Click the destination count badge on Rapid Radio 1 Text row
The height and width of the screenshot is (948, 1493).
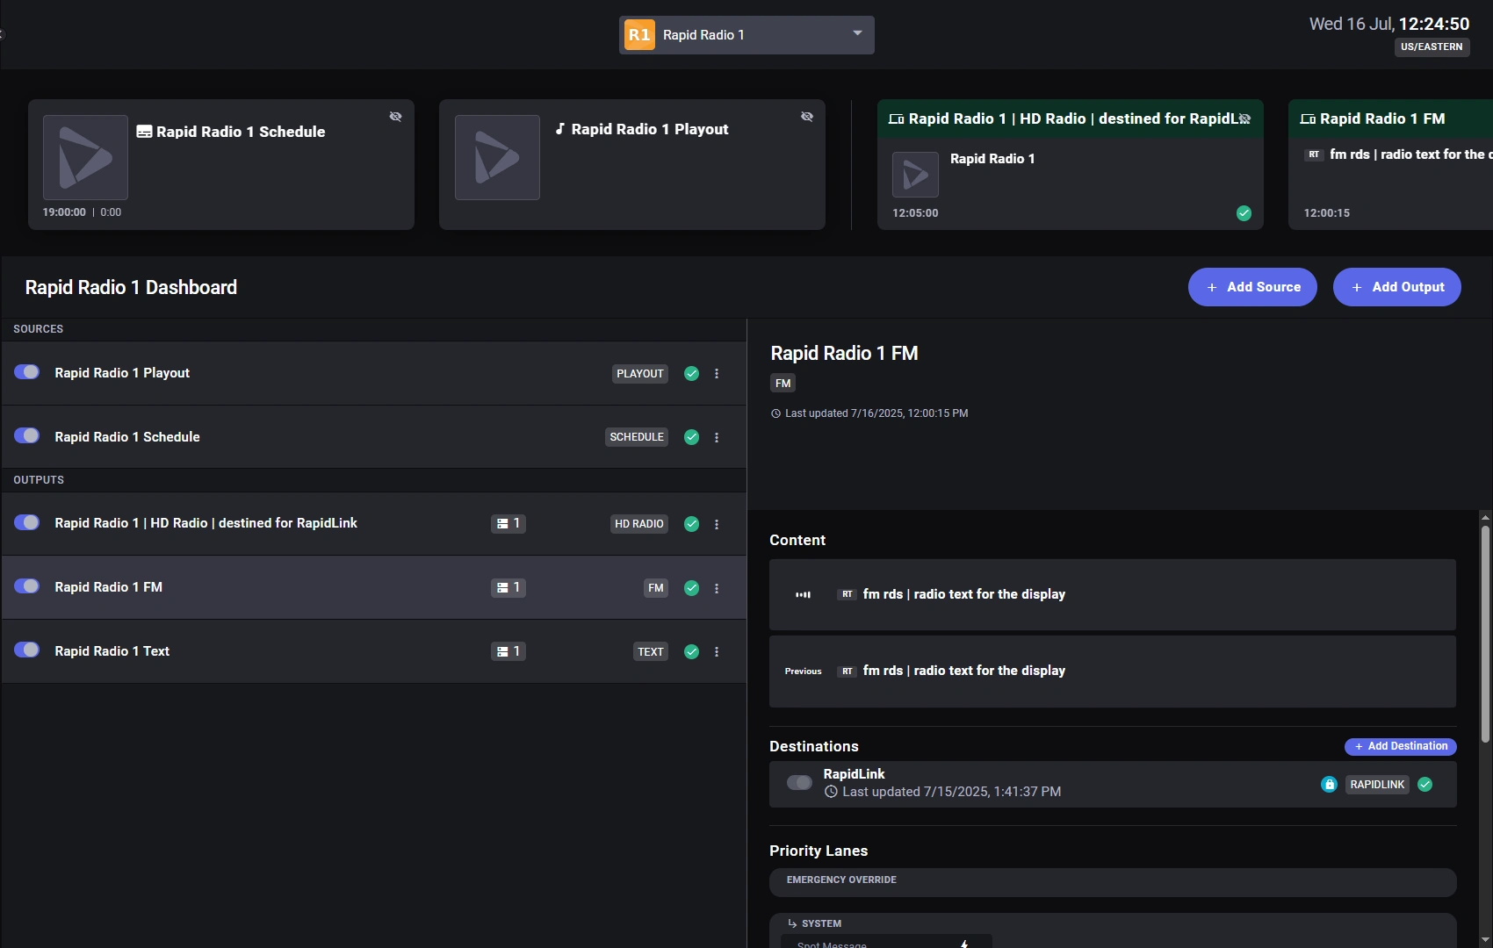508,651
